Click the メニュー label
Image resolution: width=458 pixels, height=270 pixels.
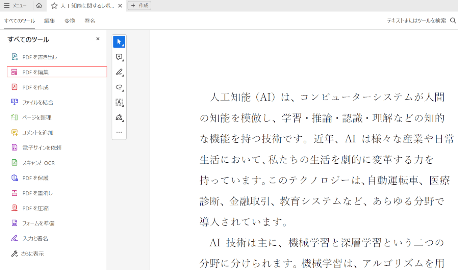click(x=20, y=6)
